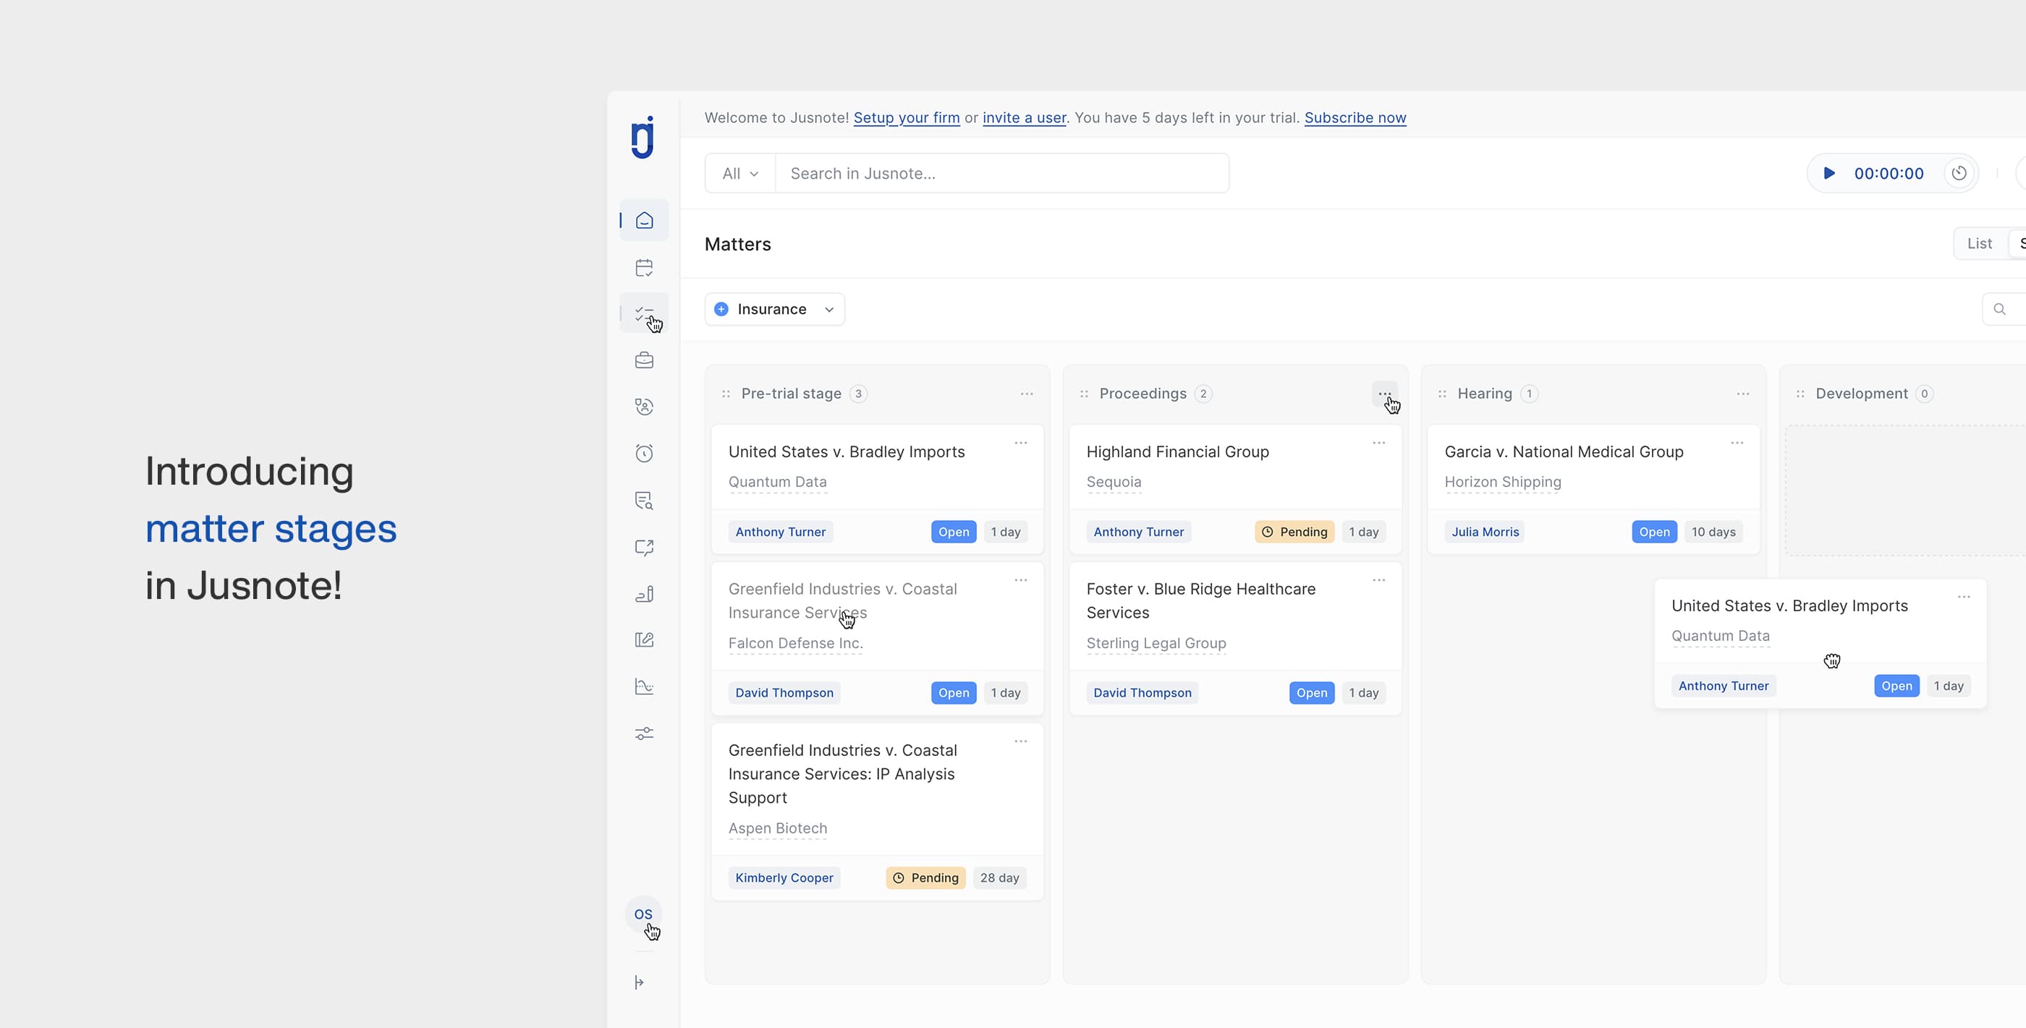2026x1028 pixels.
Task: Open Proceedings column more options menu
Action: 1385,394
